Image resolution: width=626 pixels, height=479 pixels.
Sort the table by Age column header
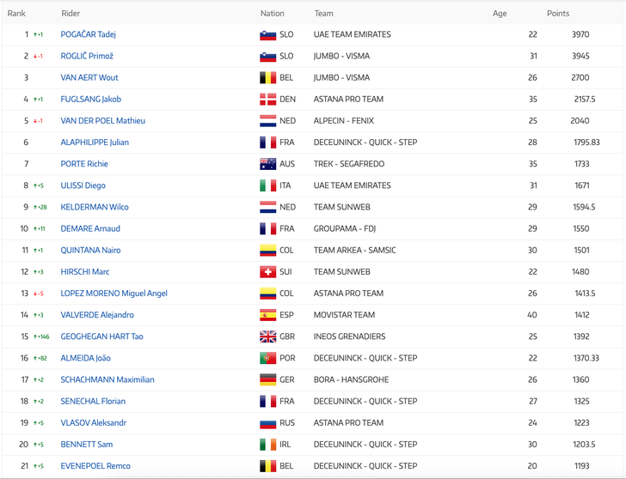500,14
